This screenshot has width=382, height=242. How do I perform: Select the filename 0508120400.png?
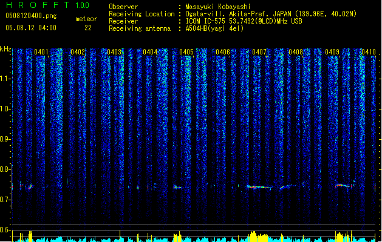31,16
